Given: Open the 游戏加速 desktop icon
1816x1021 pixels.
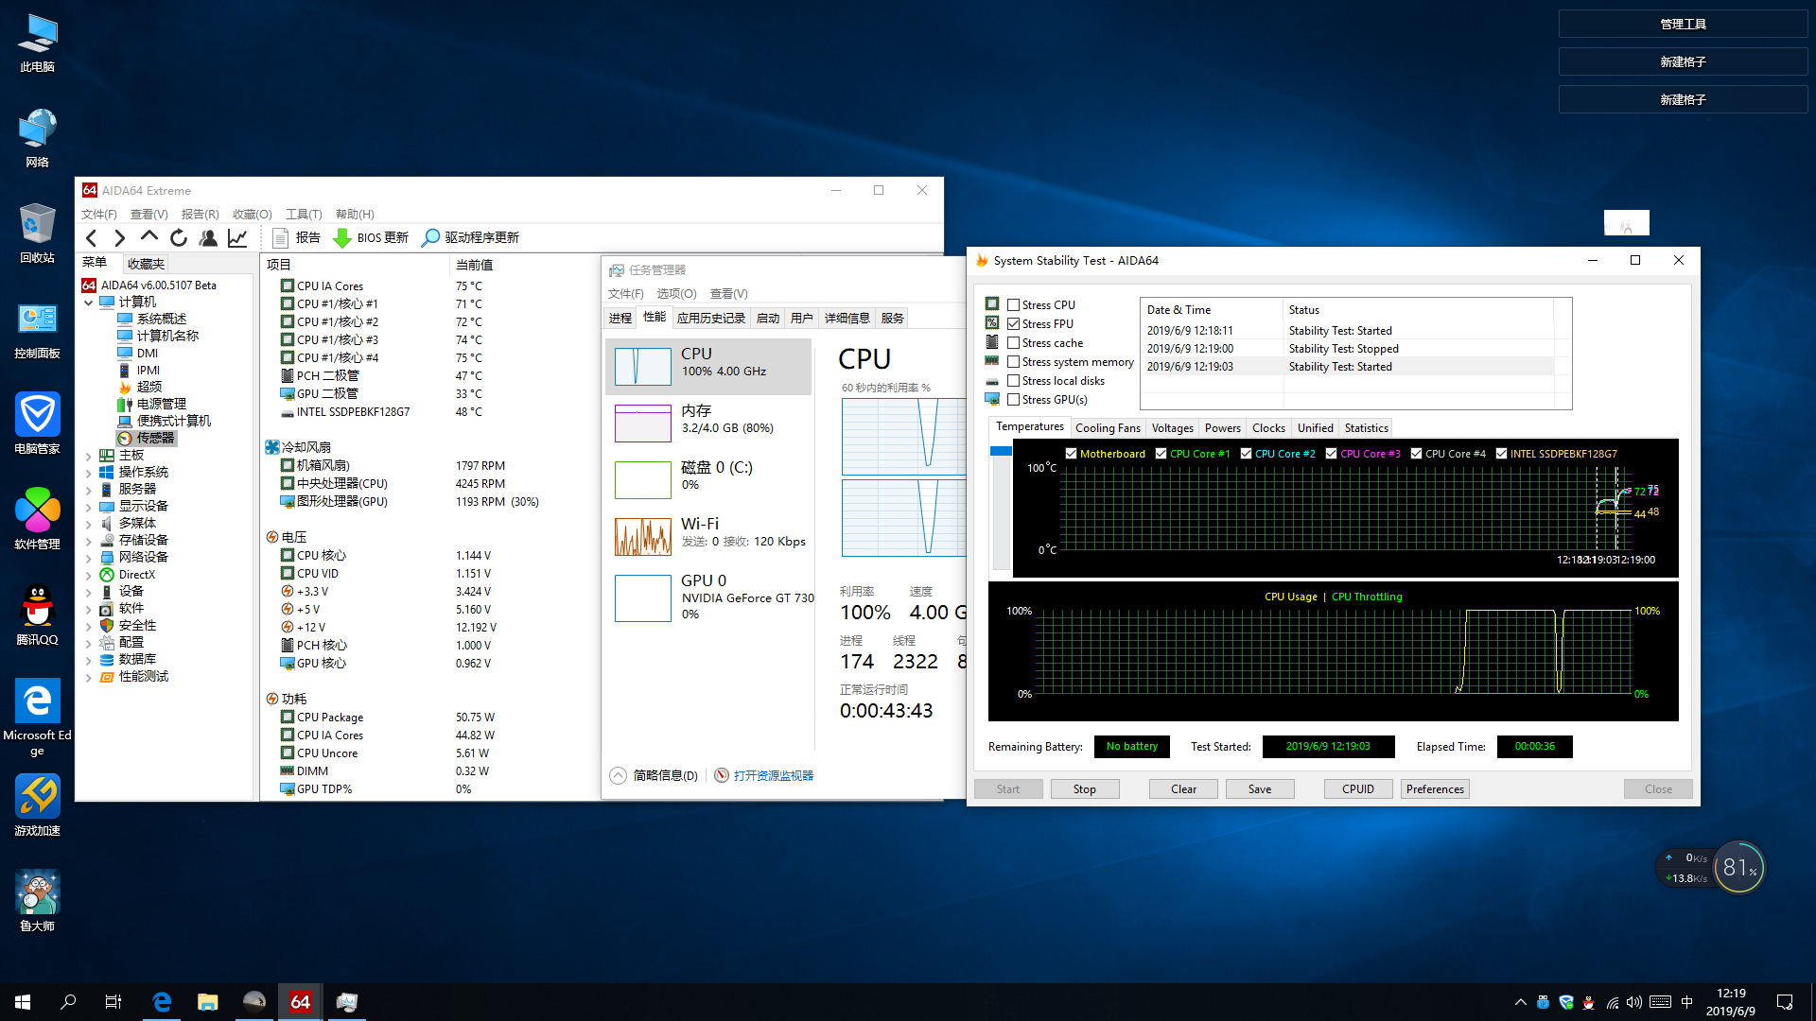Looking at the screenshot, I should [x=38, y=806].
